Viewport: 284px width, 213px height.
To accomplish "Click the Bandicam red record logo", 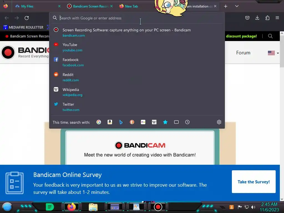I will [x=8, y=52].
